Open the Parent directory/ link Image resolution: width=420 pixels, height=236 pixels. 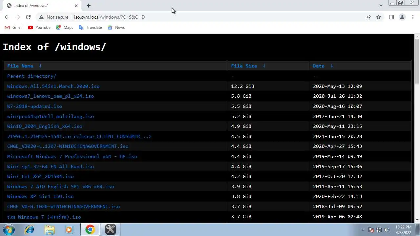click(31, 76)
